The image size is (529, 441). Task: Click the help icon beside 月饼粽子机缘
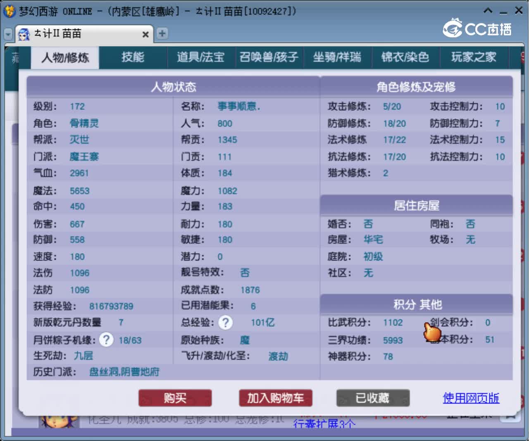point(106,340)
